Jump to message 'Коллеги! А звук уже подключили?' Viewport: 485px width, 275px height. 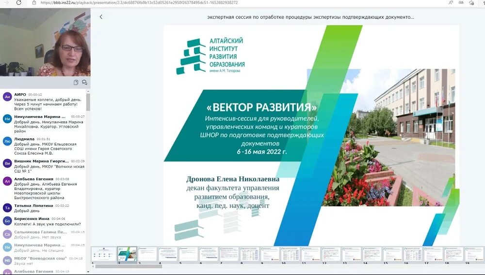click(x=48, y=224)
